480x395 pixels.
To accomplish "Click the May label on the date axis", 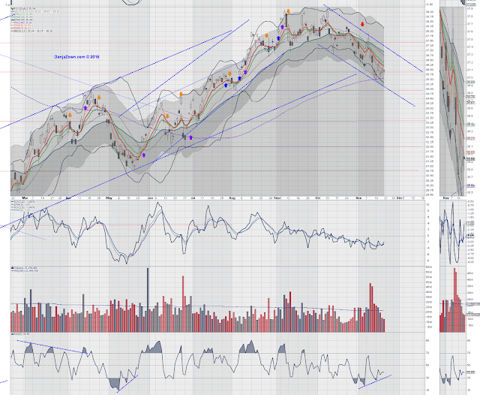I will click(109, 198).
